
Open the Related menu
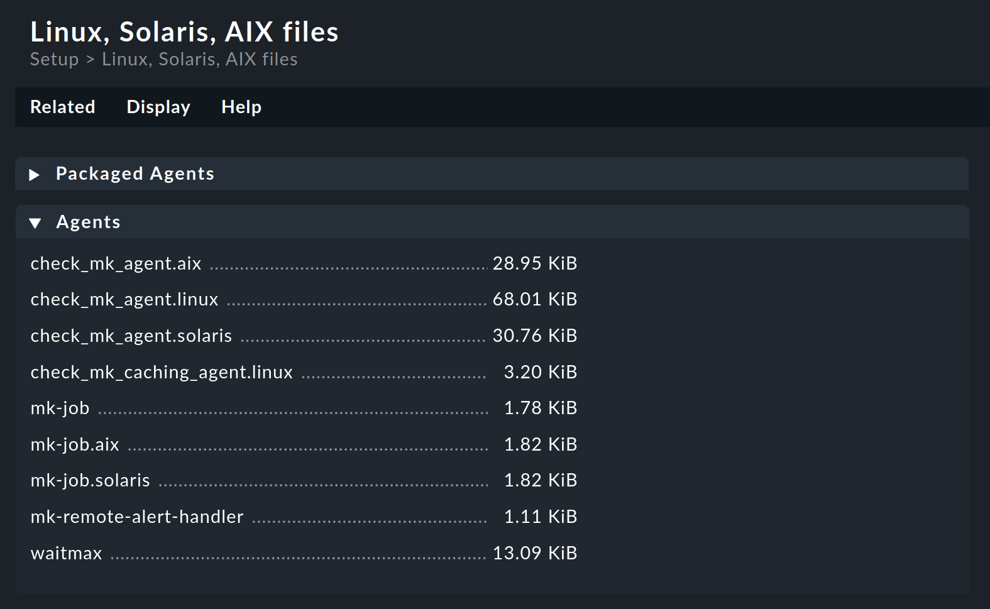tap(63, 107)
